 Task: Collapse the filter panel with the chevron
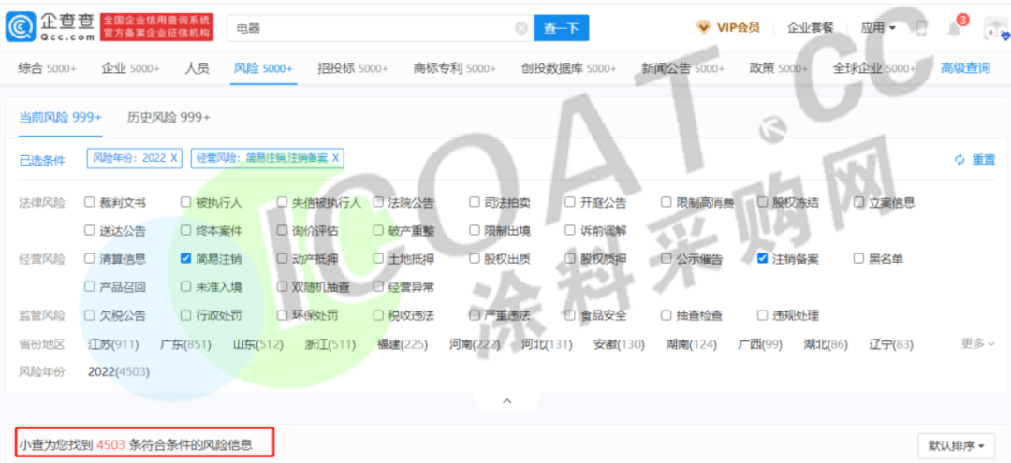506,400
